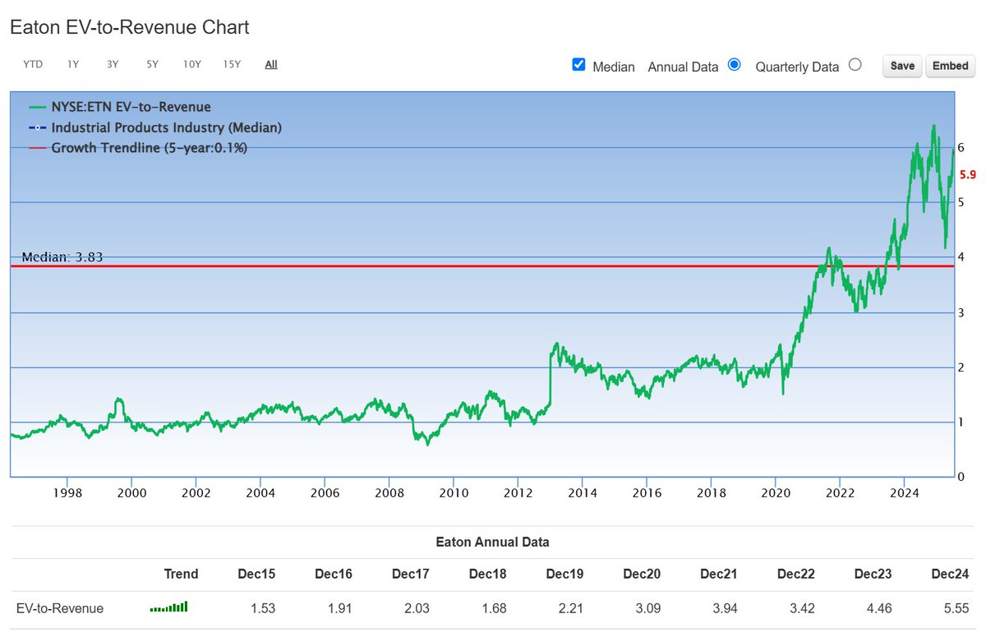Click the Median: 3.83 label
Image resolution: width=986 pixels, height=637 pixels.
(62, 257)
